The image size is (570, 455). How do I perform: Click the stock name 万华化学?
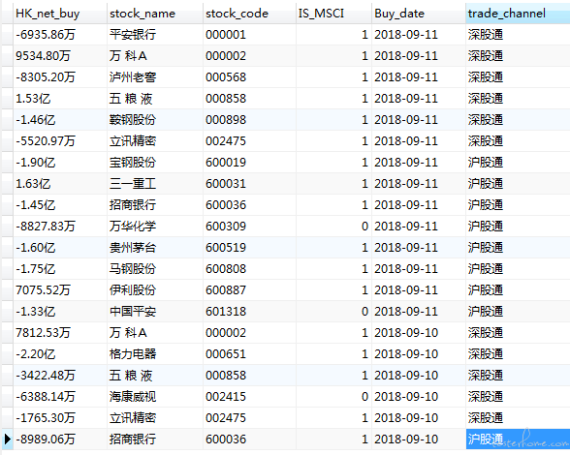click(133, 227)
